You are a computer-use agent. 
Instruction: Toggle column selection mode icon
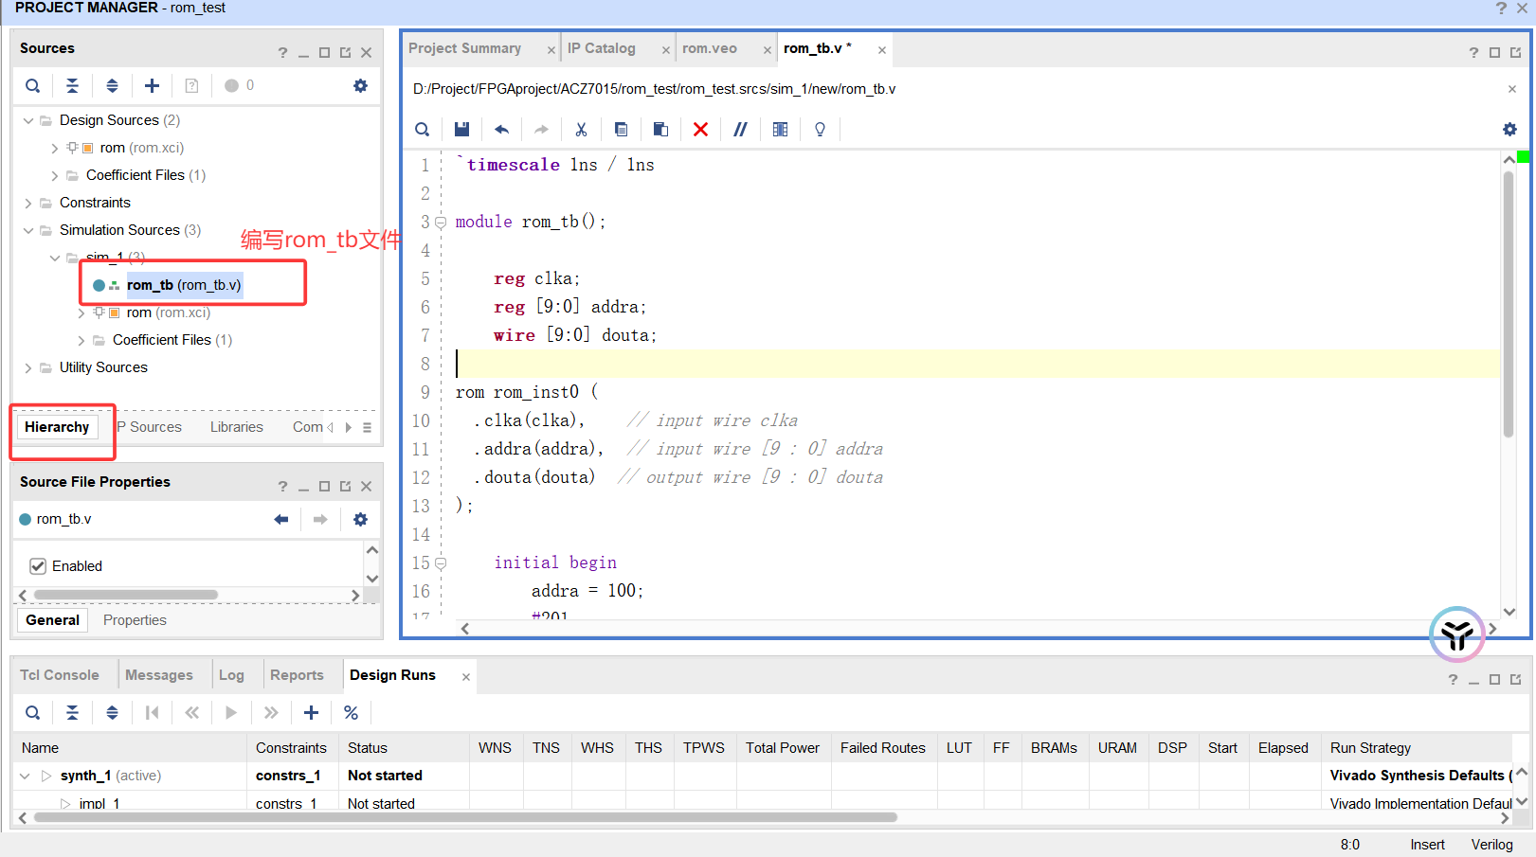[780, 130]
